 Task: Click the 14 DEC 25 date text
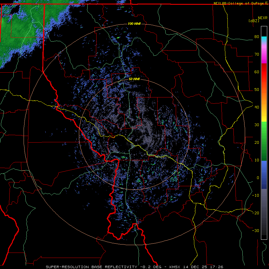[x=195, y=267]
